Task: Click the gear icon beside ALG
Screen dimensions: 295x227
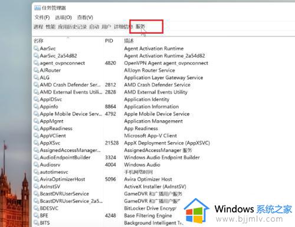Action: tap(37, 77)
